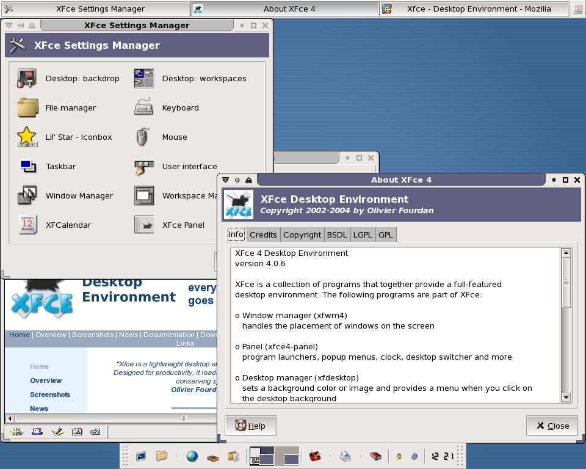Image resolution: width=586 pixels, height=469 pixels.
Task: Open the Keyboard settings icon
Action: (144, 107)
